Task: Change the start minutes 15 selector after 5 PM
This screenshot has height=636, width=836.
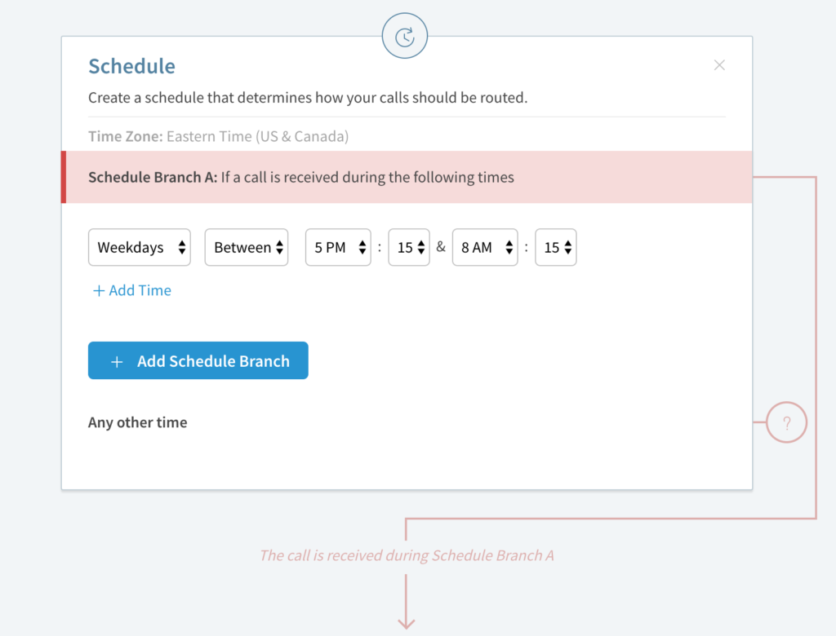Action: tap(409, 247)
